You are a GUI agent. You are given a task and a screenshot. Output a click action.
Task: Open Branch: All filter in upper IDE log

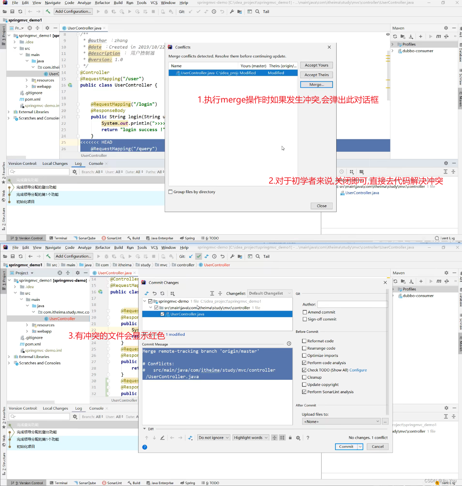(92, 172)
